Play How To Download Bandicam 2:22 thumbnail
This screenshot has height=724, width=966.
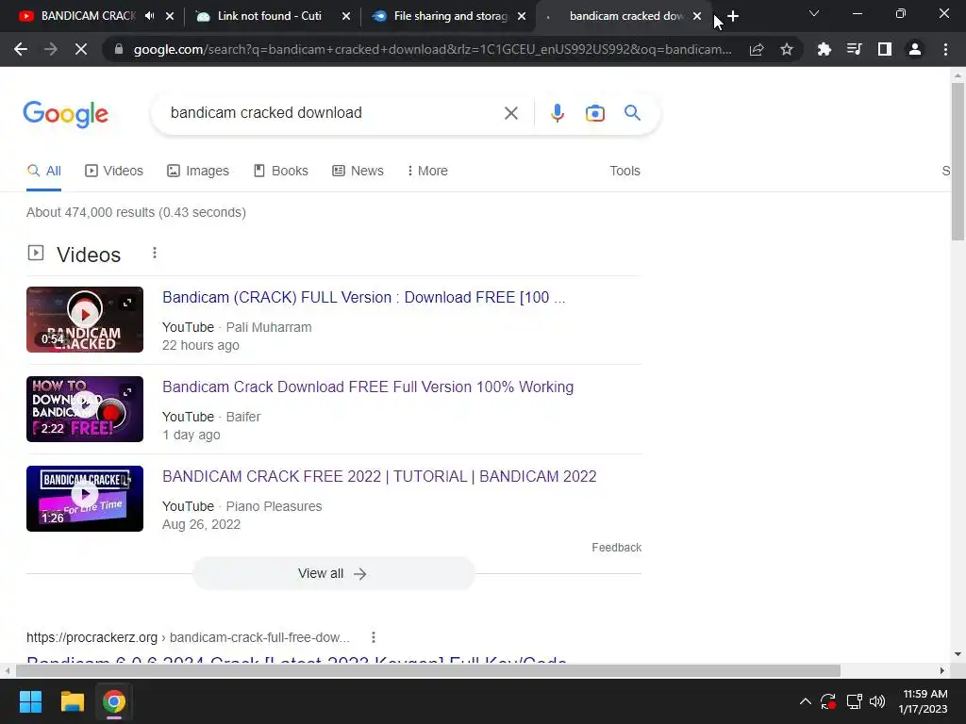(85, 409)
